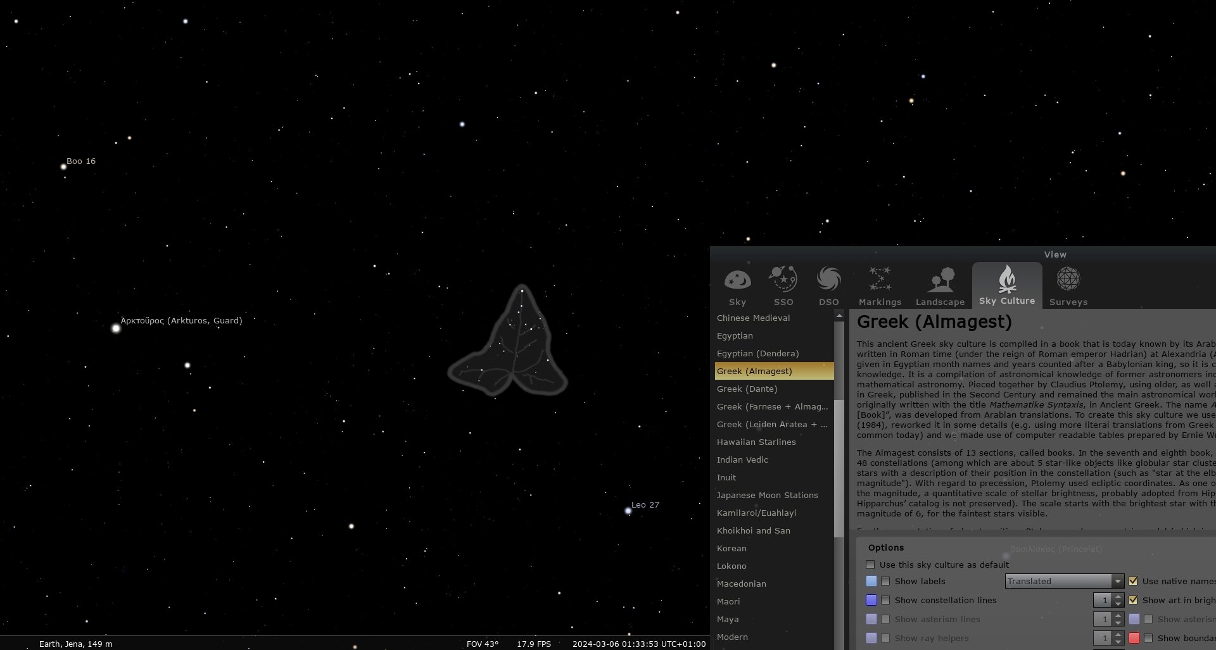Enable Show constellation lines checkbox
1216x650 pixels.
885,600
